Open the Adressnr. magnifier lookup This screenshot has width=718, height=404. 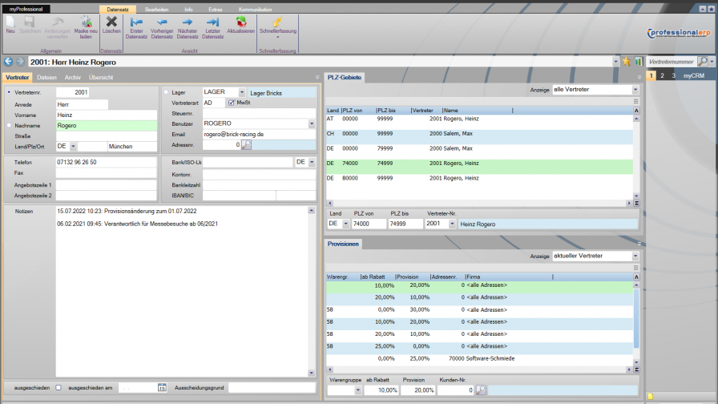coord(247,145)
